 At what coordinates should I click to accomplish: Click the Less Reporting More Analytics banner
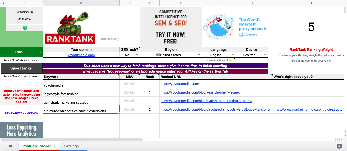(x=22, y=130)
